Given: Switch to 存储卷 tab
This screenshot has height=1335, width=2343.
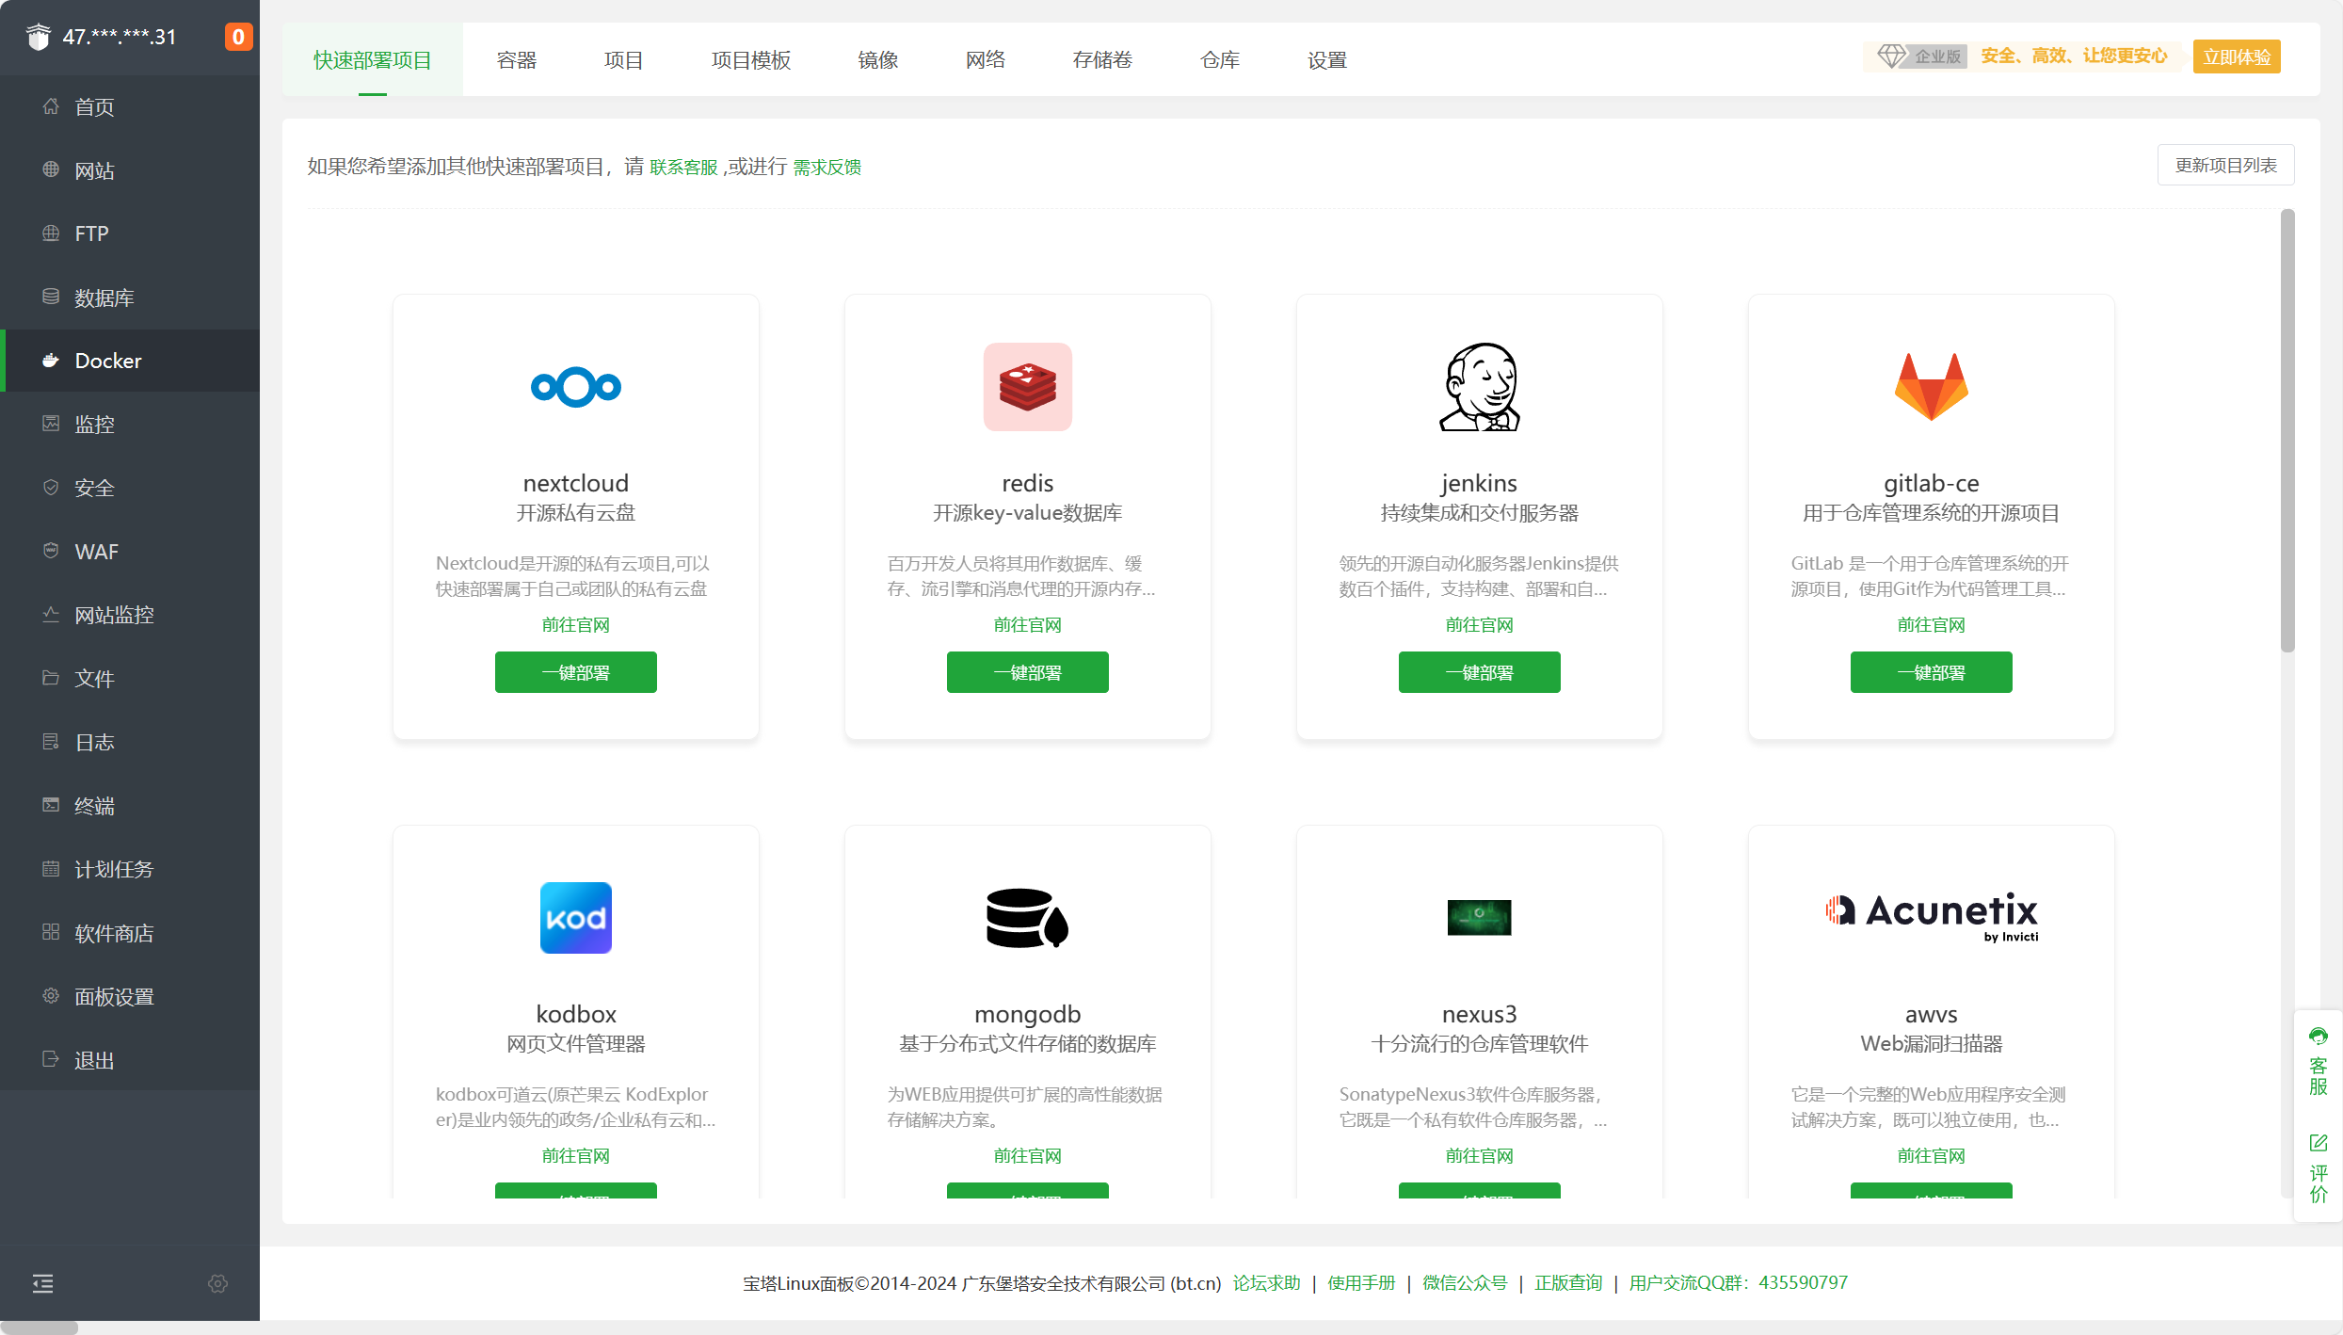Looking at the screenshot, I should point(1102,60).
